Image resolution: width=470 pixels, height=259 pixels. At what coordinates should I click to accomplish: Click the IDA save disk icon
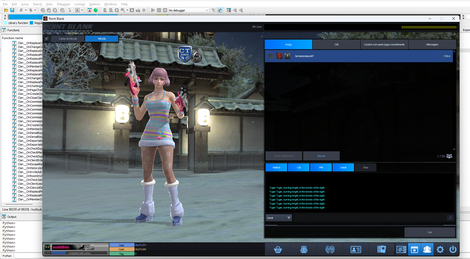pyautogui.click(x=12, y=10)
